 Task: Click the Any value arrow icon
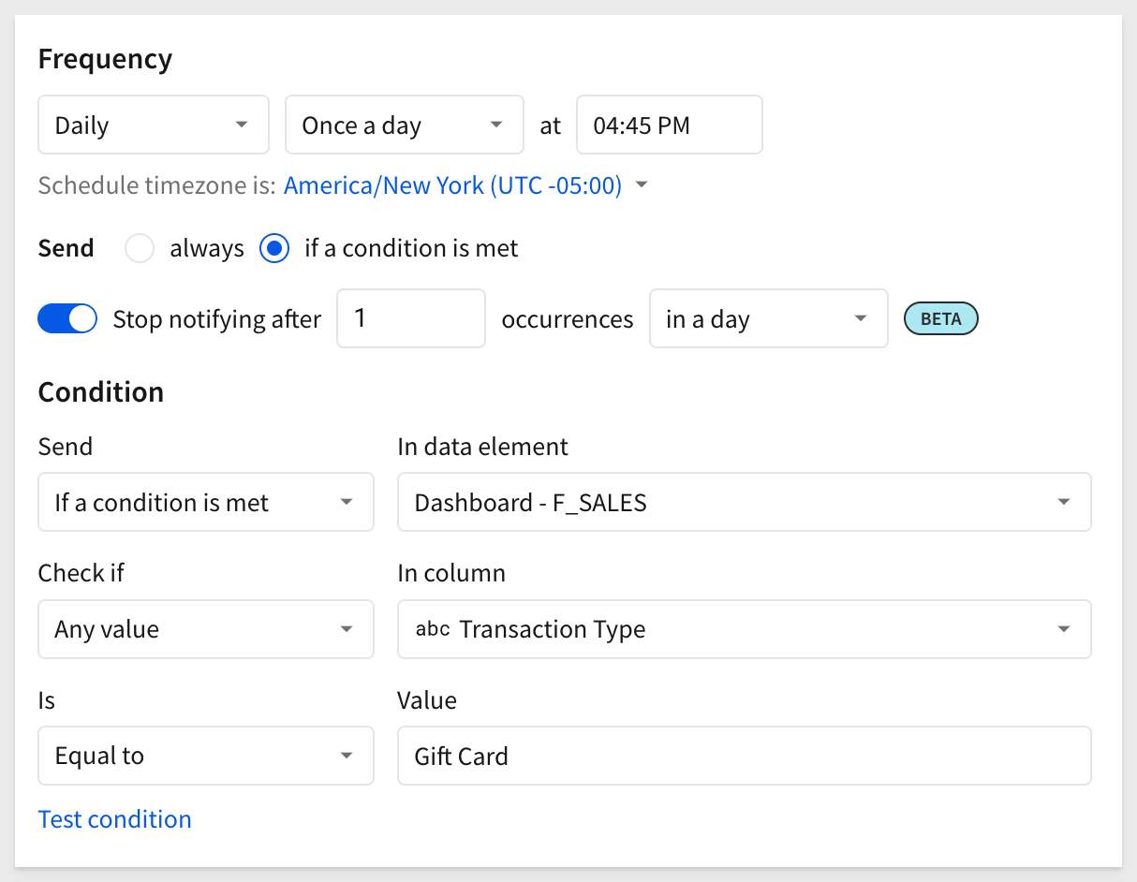coord(347,629)
